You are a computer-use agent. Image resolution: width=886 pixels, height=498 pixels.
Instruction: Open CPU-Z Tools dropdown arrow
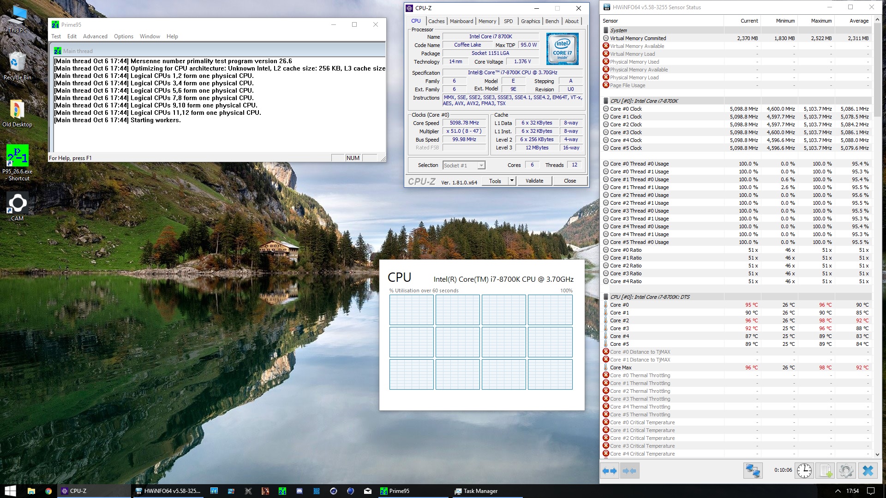(x=512, y=181)
